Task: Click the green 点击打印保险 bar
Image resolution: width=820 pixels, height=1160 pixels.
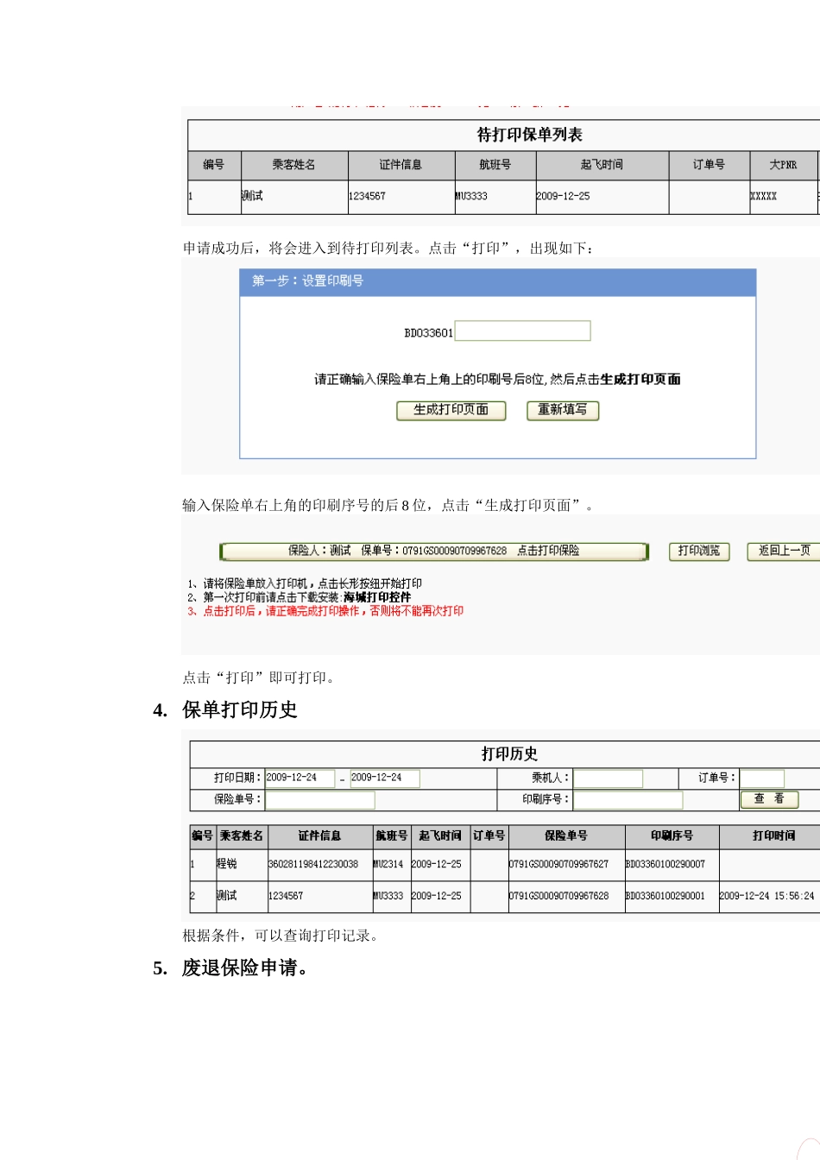Action: coord(433,551)
